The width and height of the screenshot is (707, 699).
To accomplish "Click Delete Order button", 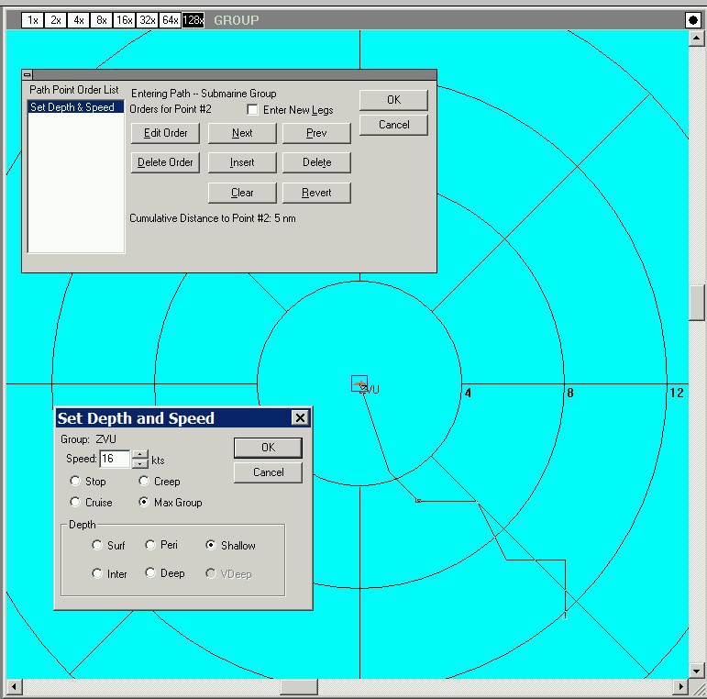I will (165, 162).
